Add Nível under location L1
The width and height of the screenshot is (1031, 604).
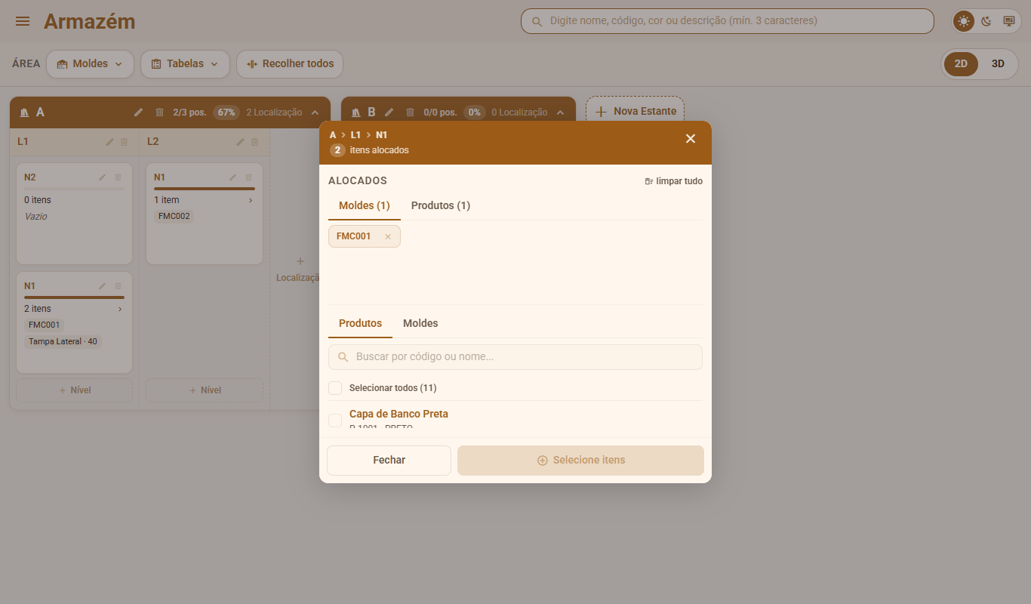[x=74, y=390]
